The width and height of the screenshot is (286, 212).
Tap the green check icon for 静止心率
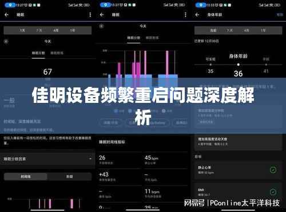tap(273, 170)
